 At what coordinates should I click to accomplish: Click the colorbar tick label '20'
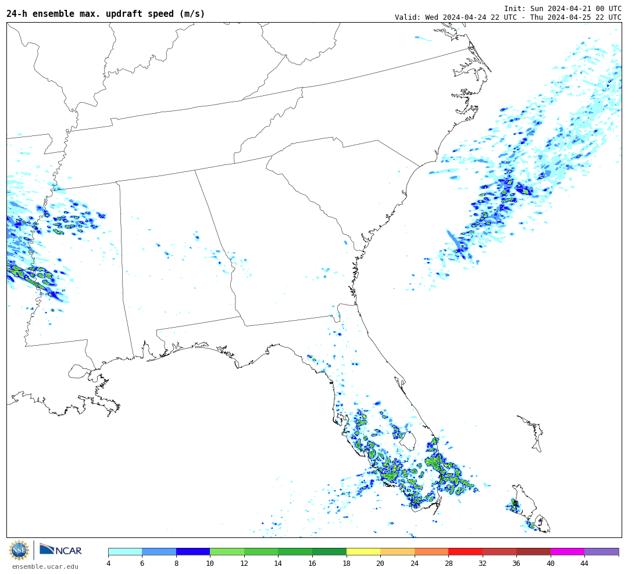click(380, 564)
